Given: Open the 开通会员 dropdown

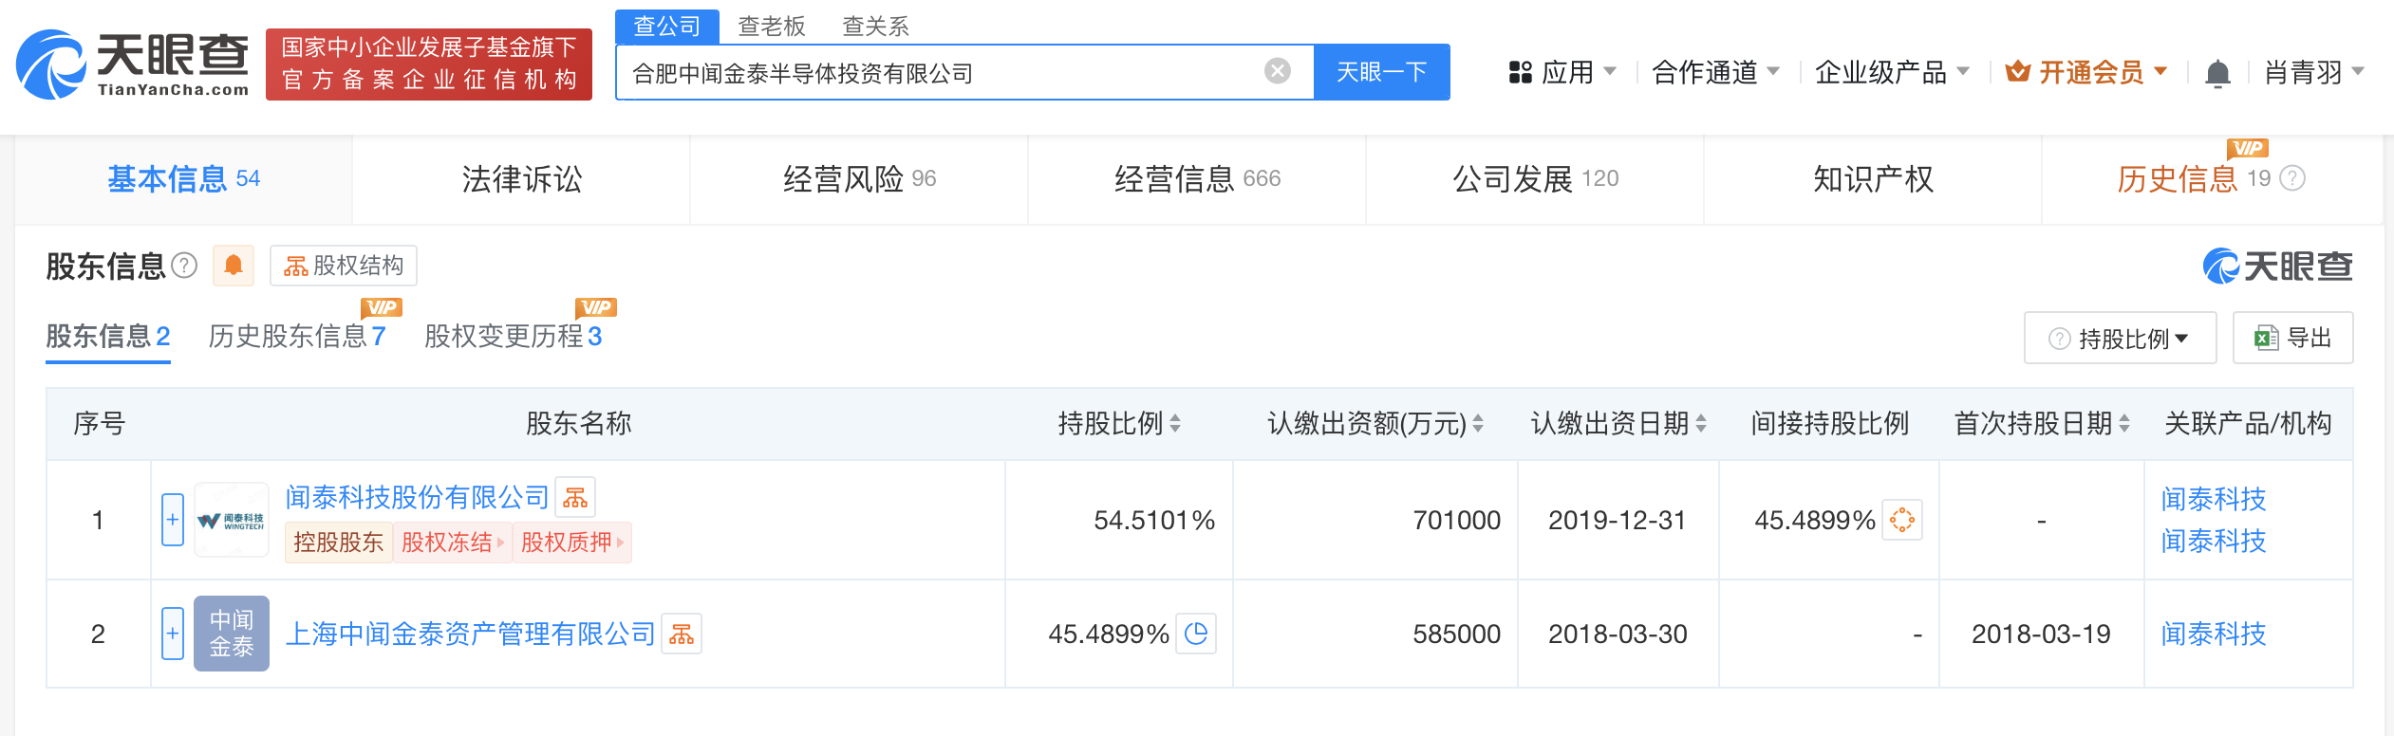Looking at the screenshot, I should [x=2086, y=72].
